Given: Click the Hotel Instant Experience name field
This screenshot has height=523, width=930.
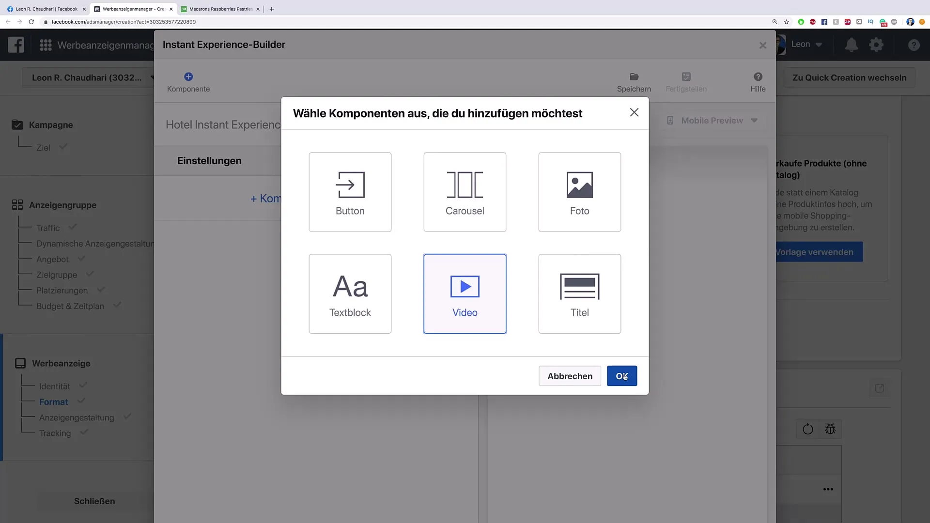Looking at the screenshot, I should pos(223,125).
